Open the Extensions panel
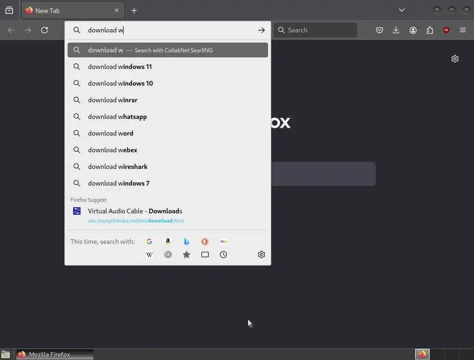Screen dimensions: 474x360 430,30
